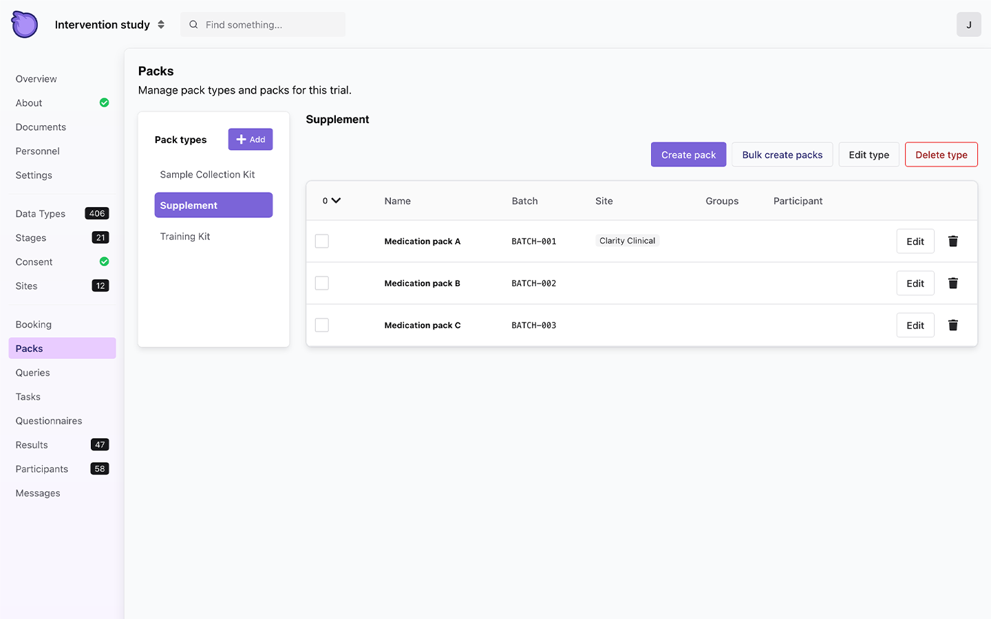This screenshot has width=991, height=619.
Task: Click the purple app logo icon
Action: point(25,24)
